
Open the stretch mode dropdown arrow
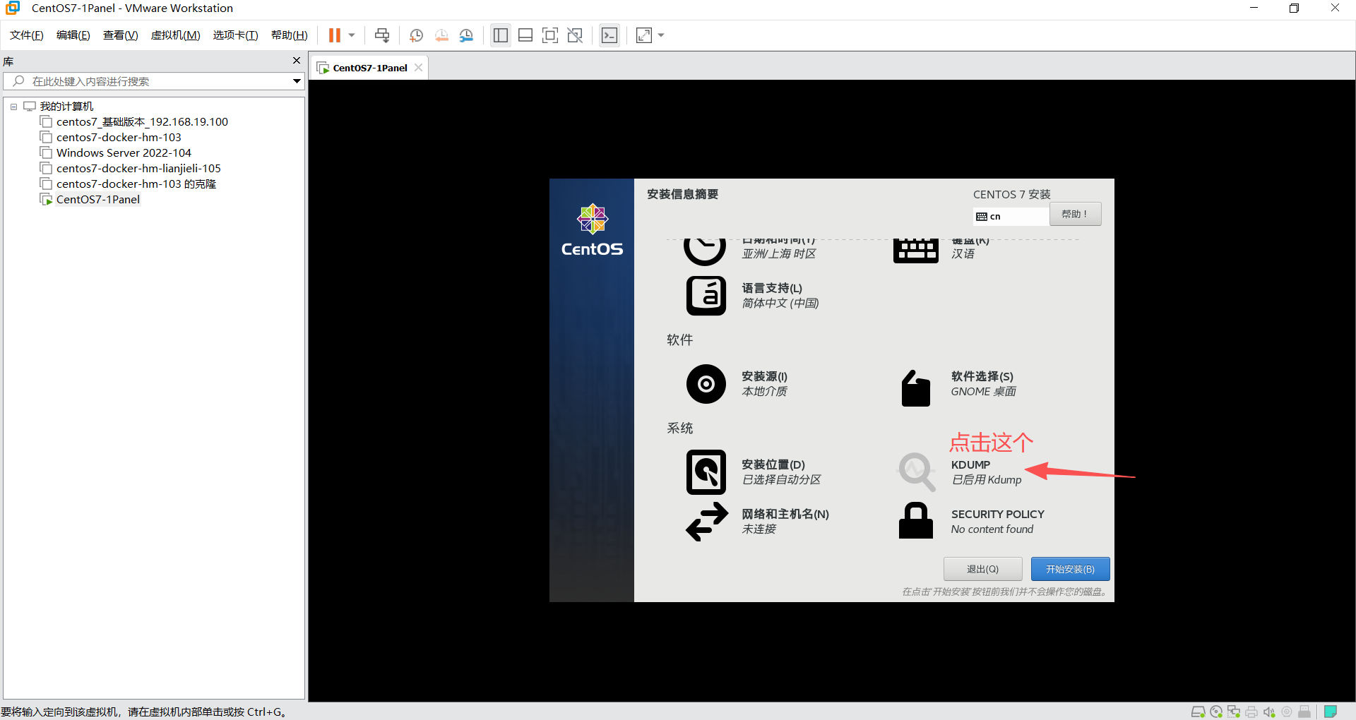pyautogui.click(x=661, y=35)
